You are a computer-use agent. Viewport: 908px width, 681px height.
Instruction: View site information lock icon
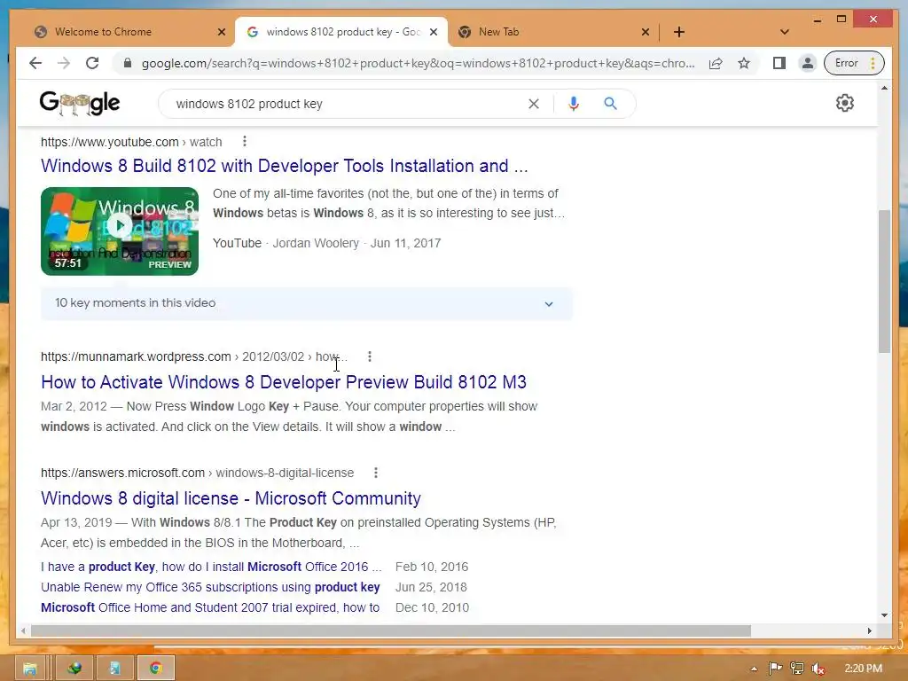[x=128, y=63]
